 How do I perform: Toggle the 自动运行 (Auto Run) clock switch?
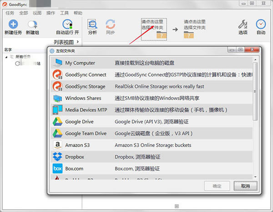(x=67, y=25)
